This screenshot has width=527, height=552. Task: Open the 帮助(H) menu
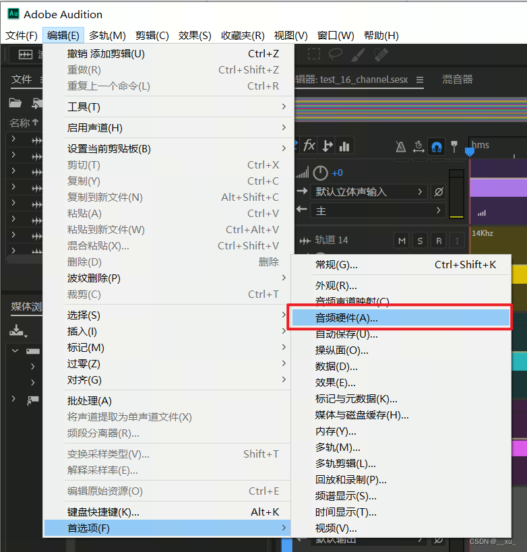381,36
